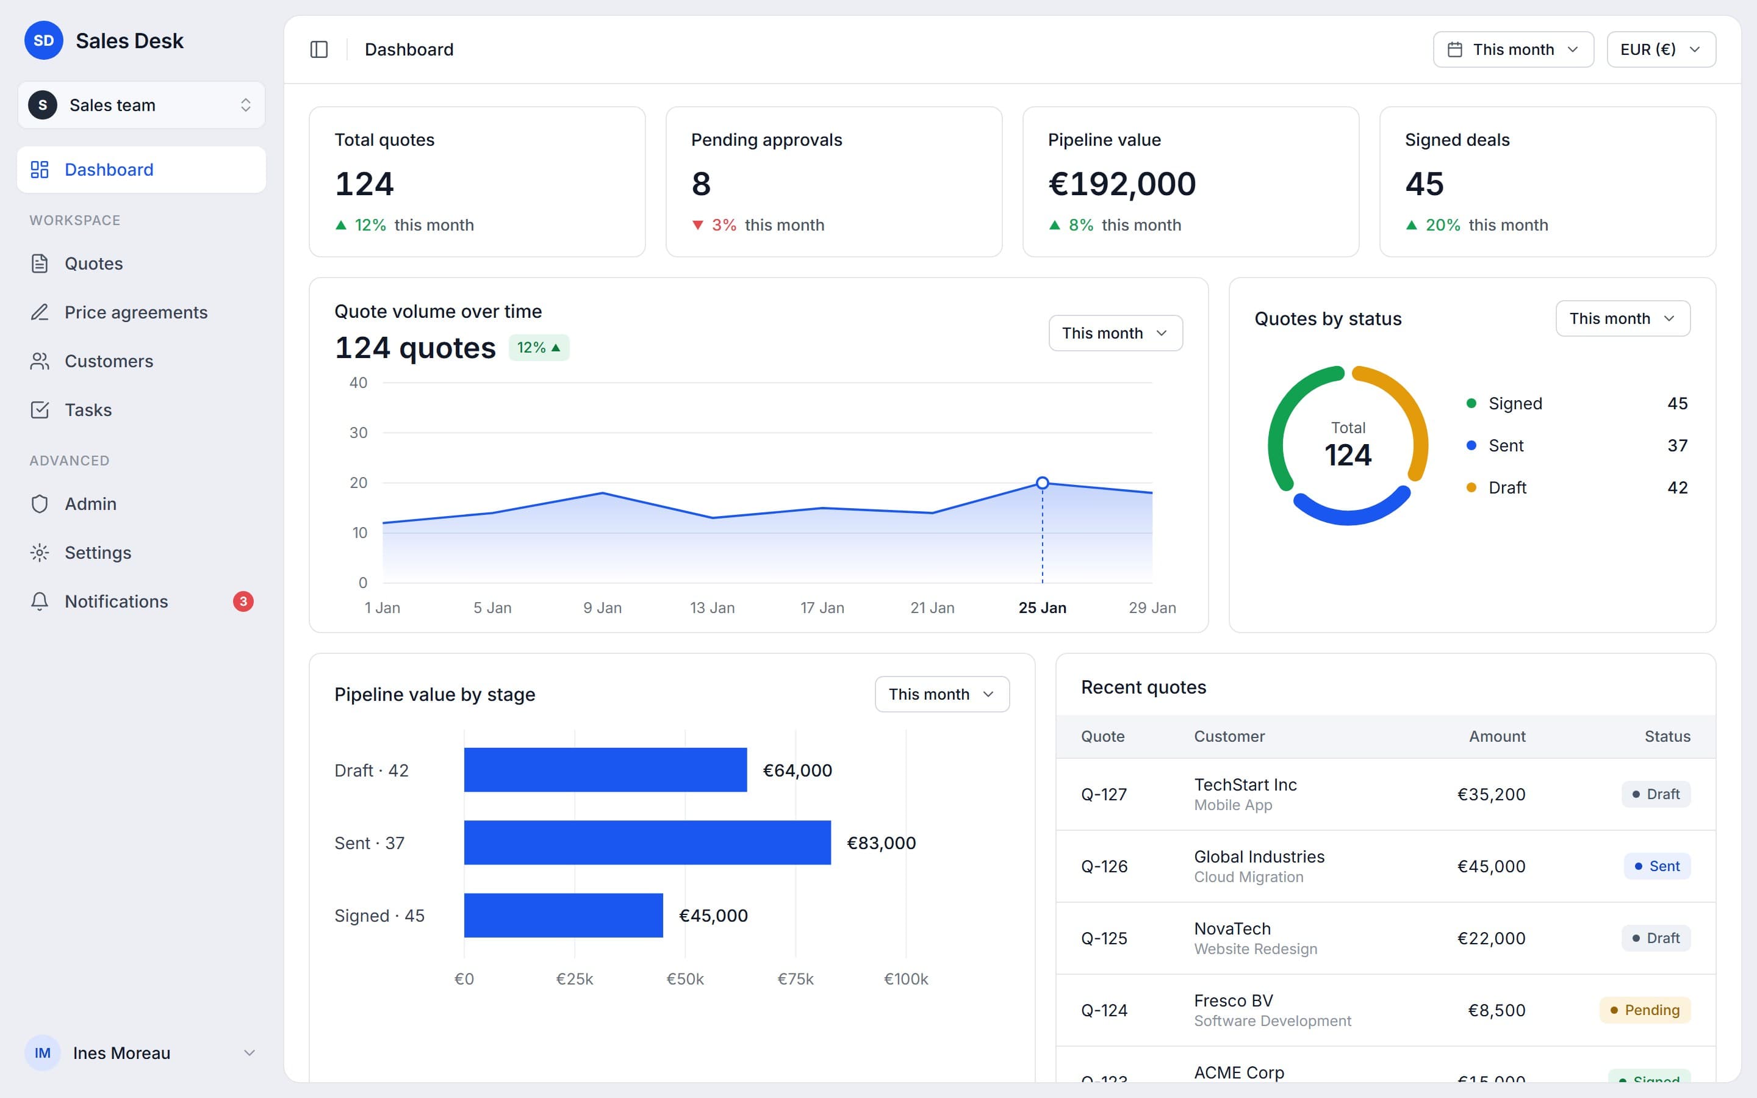Click the Pending status badge for Q-124
This screenshot has height=1098, width=1757.
1645,1010
